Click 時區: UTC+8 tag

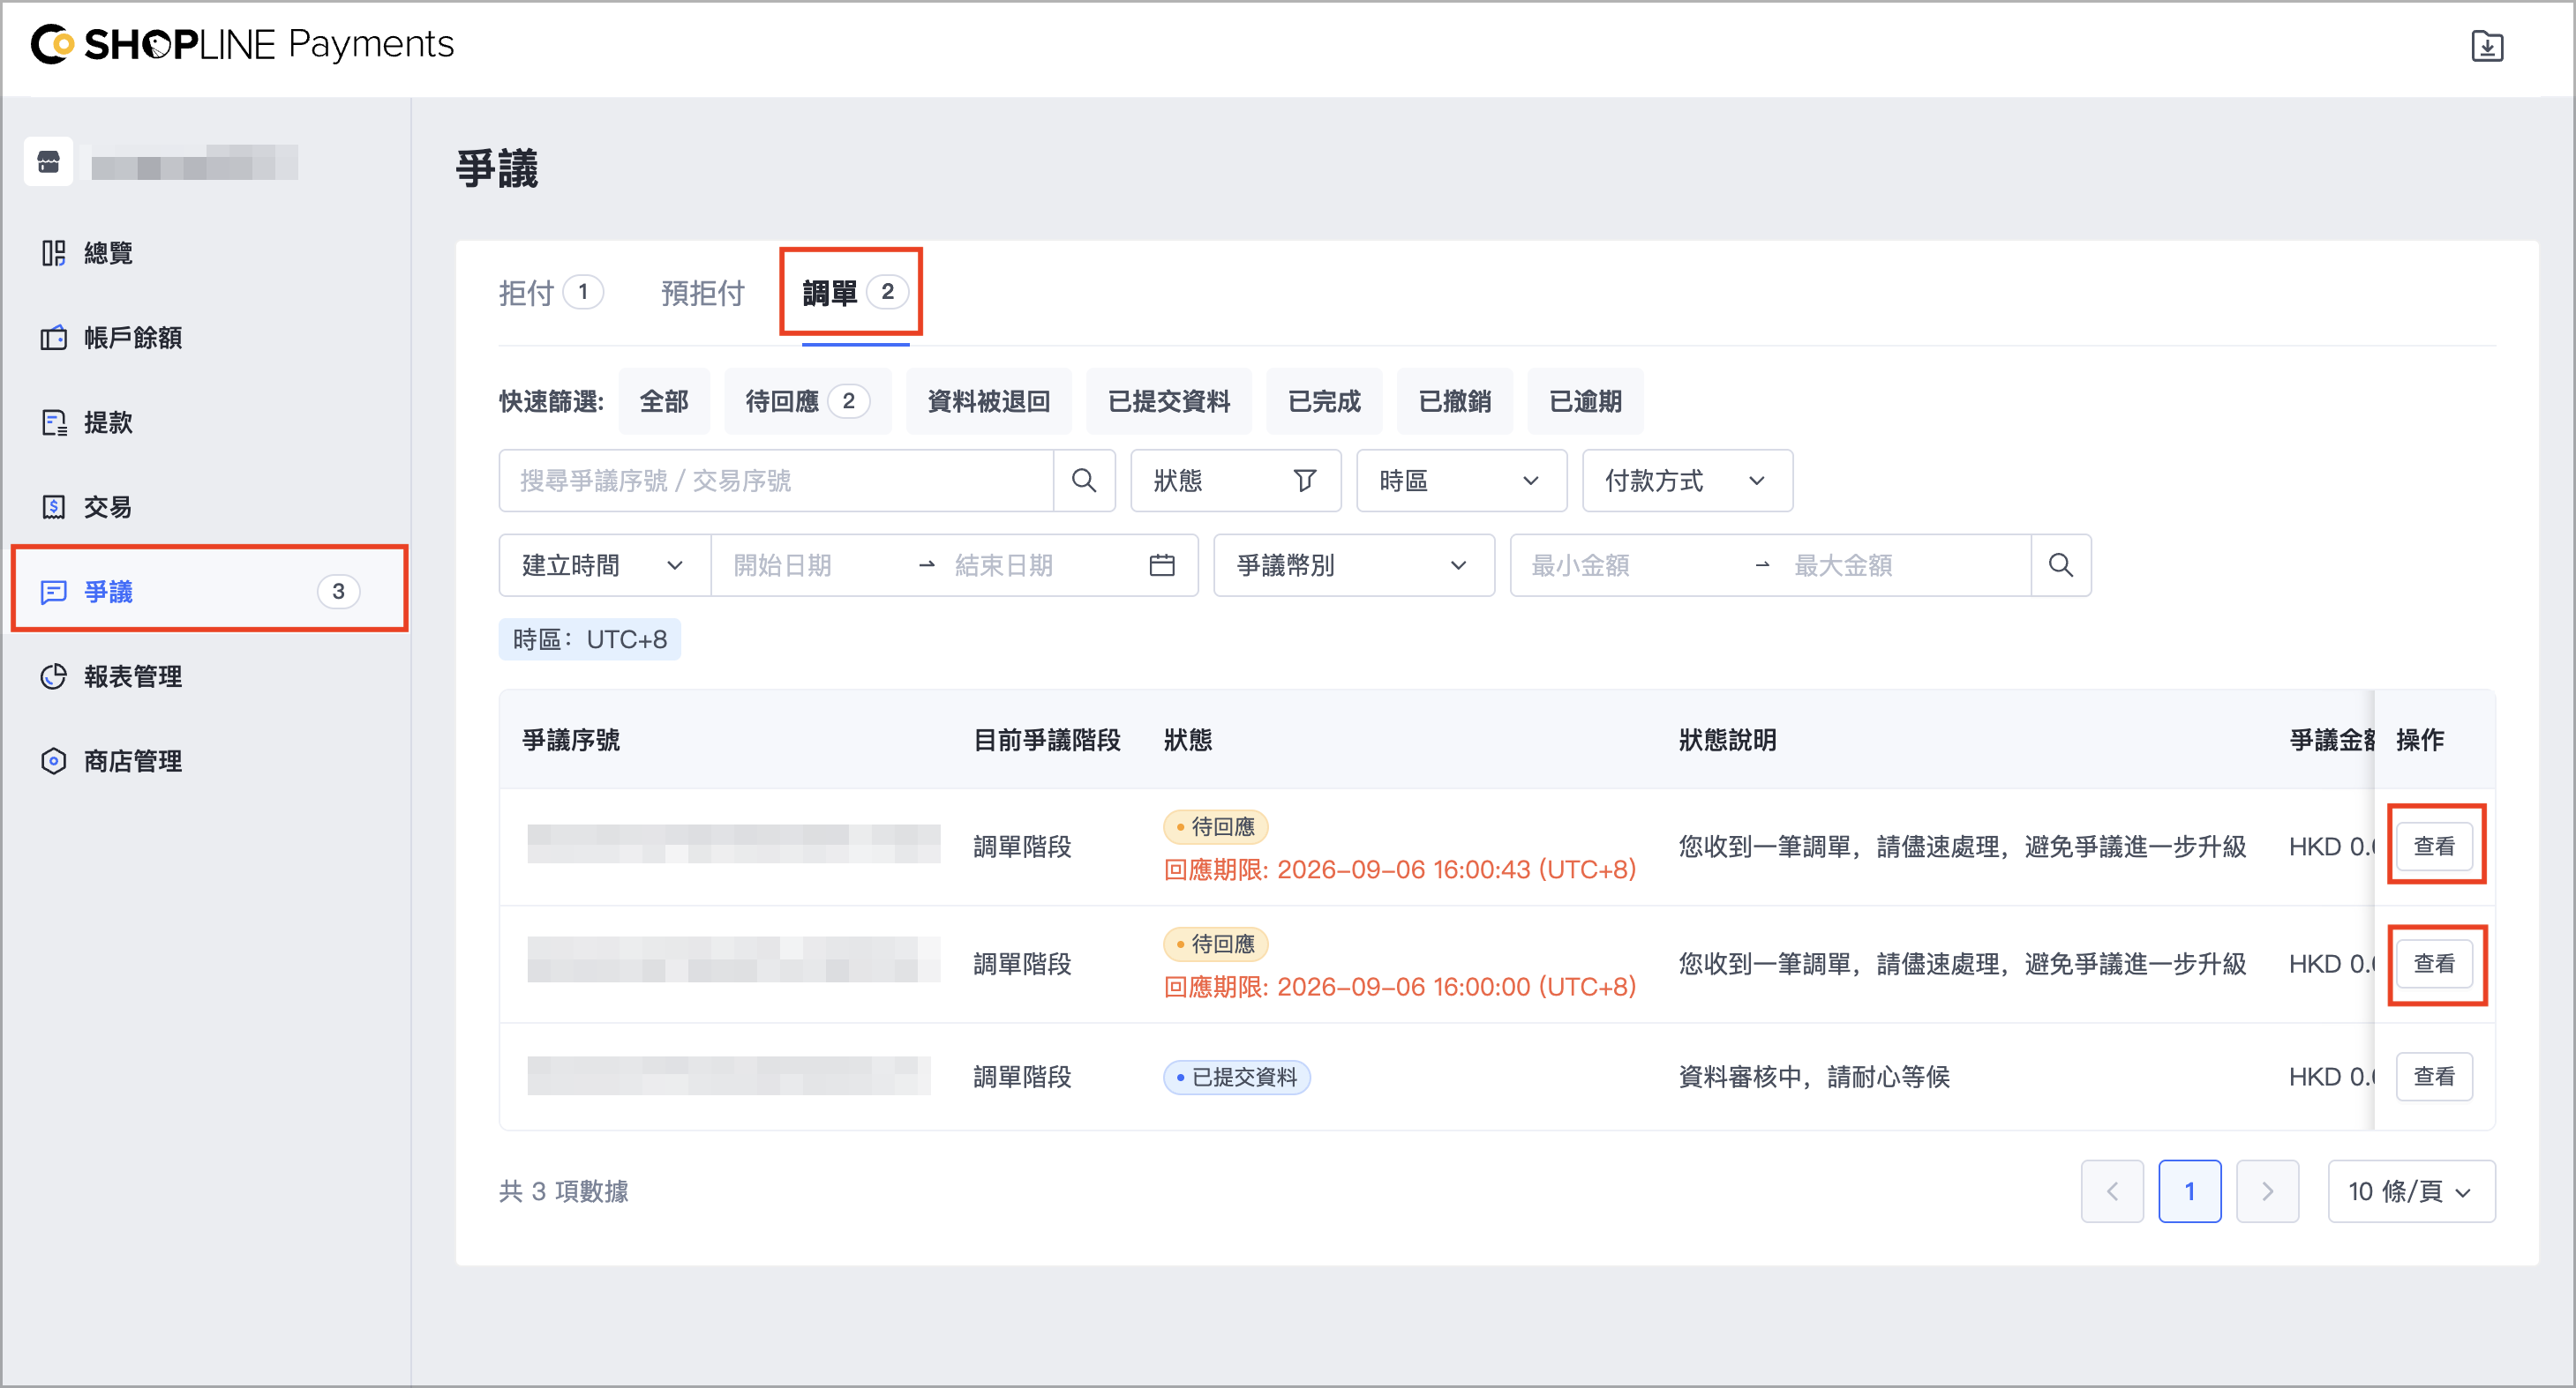click(590, 639)
